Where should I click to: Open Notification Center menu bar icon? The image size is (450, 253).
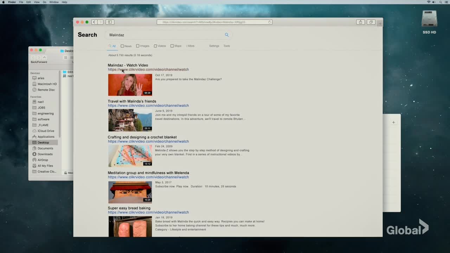pyautogui.click(x=446, y=2)
